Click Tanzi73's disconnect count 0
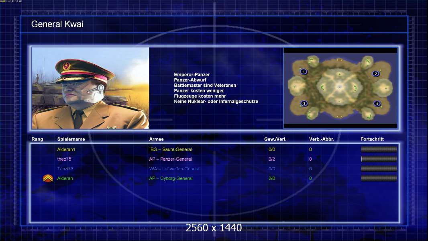The height and width of the screenshot is (241, 428). coord(310,169)
